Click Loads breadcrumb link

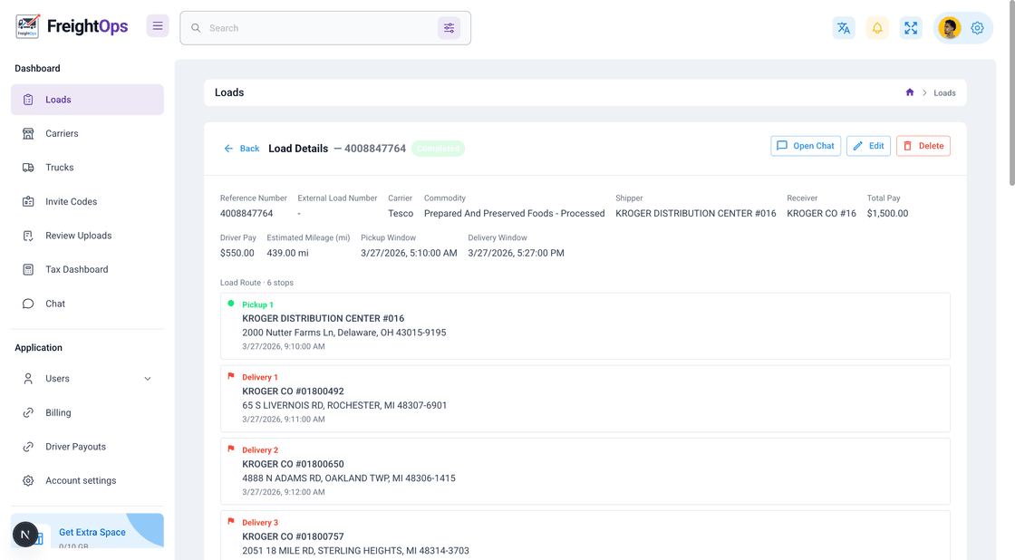944,93
